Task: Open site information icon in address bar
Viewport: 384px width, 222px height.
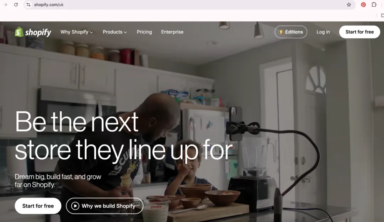Action: tap(28, 5)
